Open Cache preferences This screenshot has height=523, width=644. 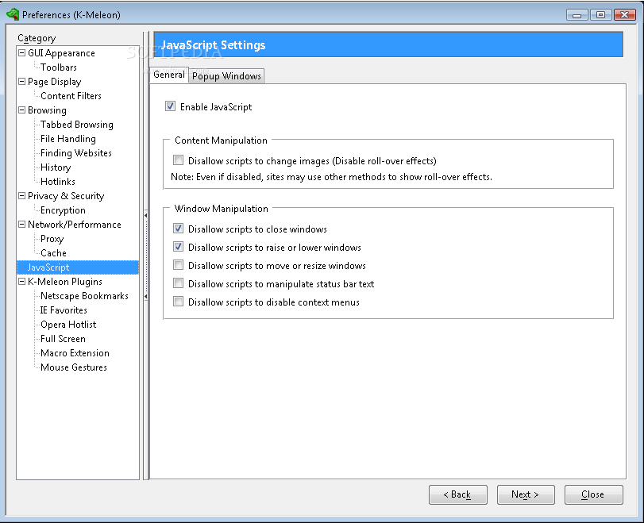pyautogui.click(x=53, y=253)
